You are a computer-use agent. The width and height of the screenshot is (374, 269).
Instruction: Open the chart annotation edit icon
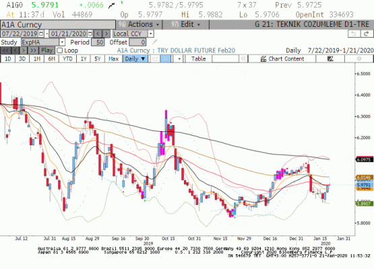pyautogui.click(x=330, y=59)
